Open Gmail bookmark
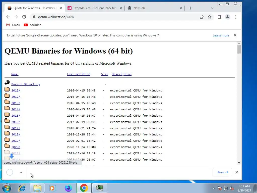This screenshot has height=193, width=257. [x=13, y=25]
